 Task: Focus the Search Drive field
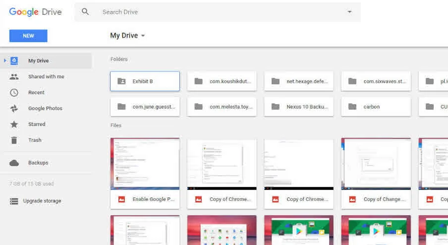click(x=218, y=12)
